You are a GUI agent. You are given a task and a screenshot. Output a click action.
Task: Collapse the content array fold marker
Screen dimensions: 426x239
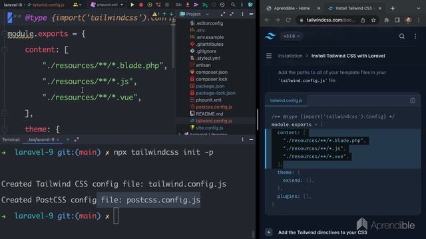point(5,50)
